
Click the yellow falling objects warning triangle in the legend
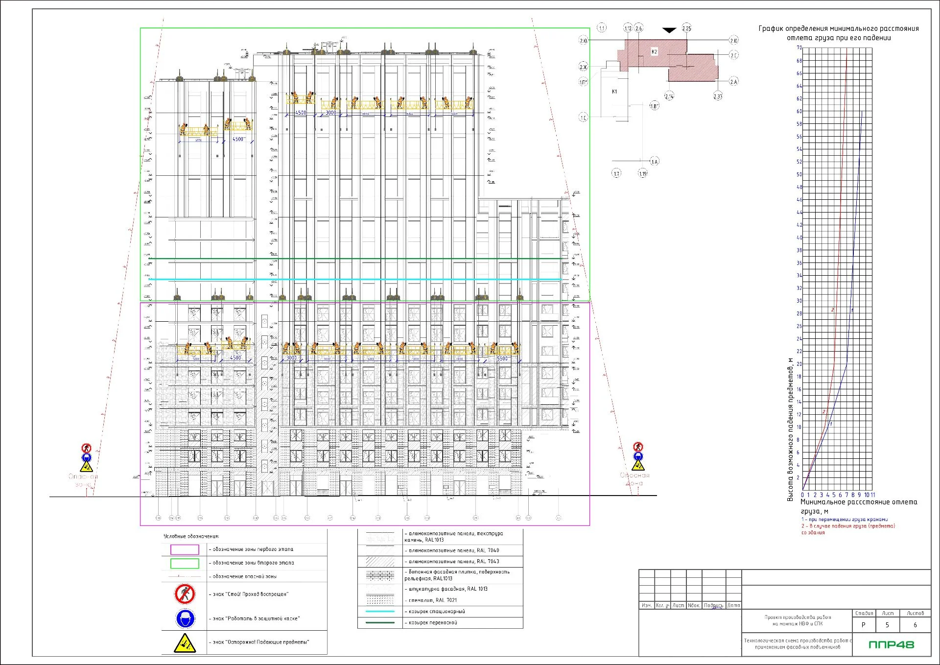coord(185,643)
